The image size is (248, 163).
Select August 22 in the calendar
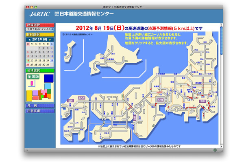40,60
